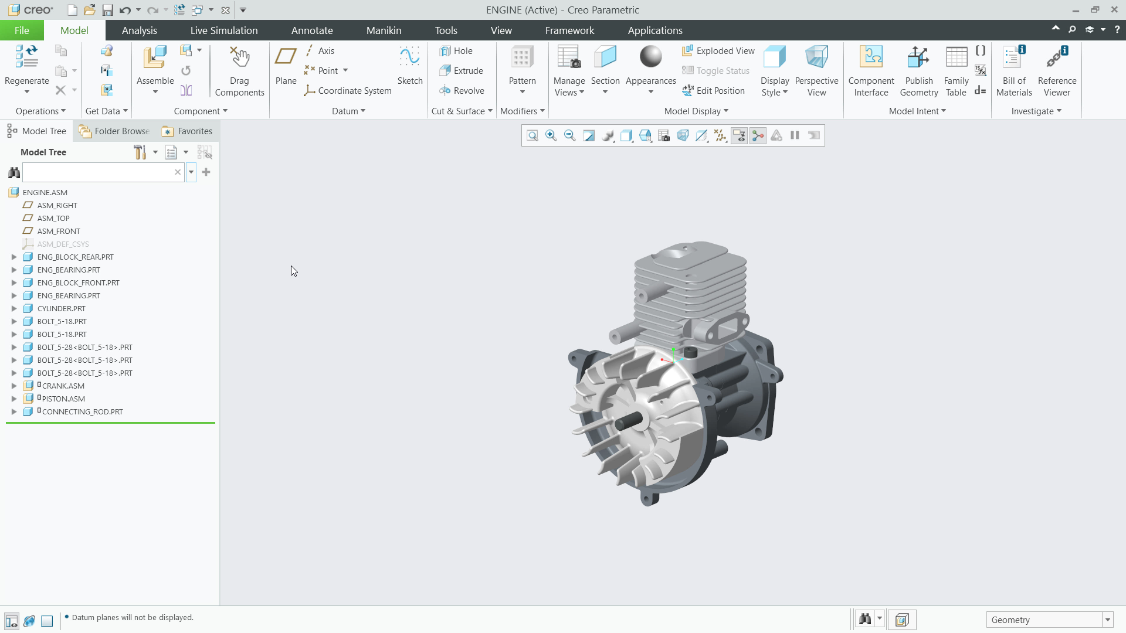Click the Axis button
Viewport: 1126px width, 633px height.
[320, 51]
